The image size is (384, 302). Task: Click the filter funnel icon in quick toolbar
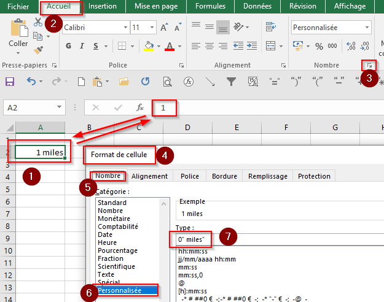231,82
